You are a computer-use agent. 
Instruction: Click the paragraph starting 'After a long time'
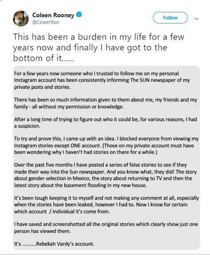pos(105,122)
